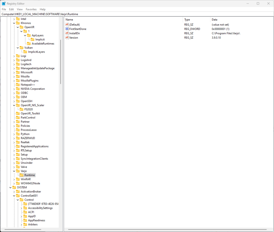This screenshot has height=232, width=274.
Task: Open the View menu
Action: click(x=20, y=9)
